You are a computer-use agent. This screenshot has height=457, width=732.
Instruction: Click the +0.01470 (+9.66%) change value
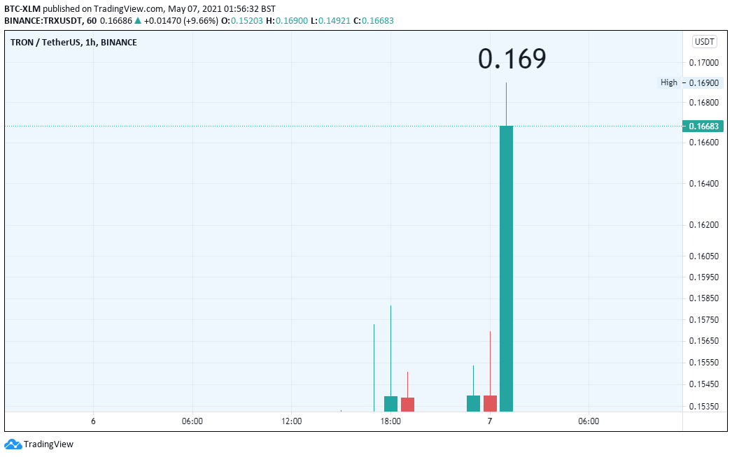(181, 20)
